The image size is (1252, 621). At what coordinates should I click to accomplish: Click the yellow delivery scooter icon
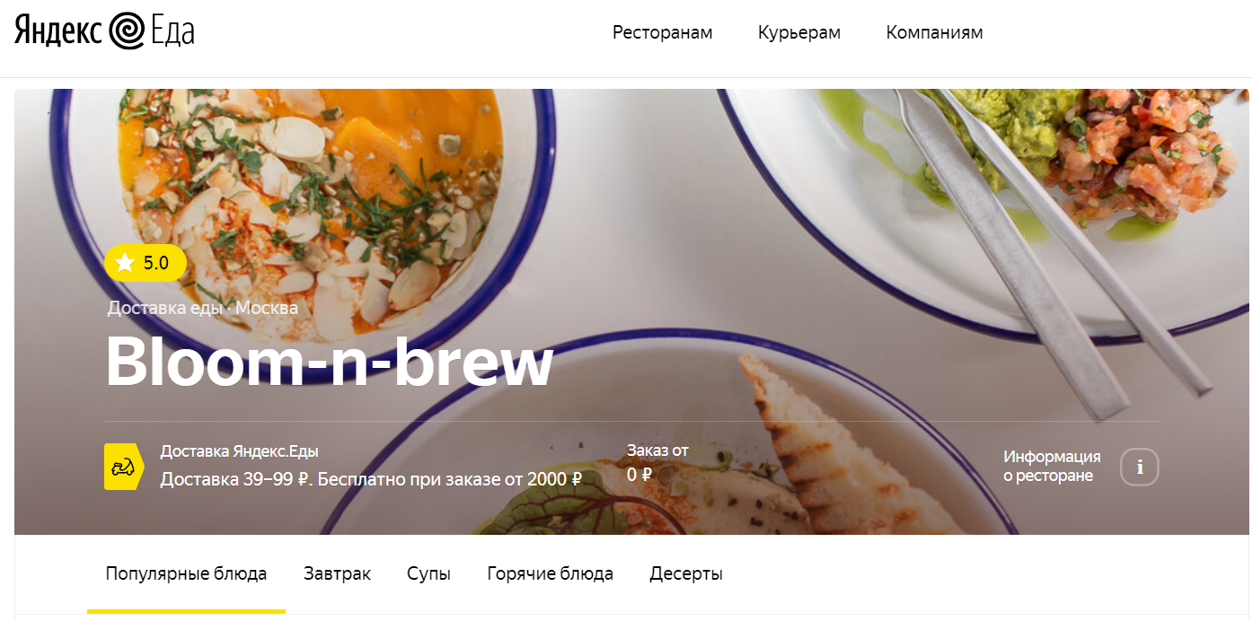(x=124, y=466)
